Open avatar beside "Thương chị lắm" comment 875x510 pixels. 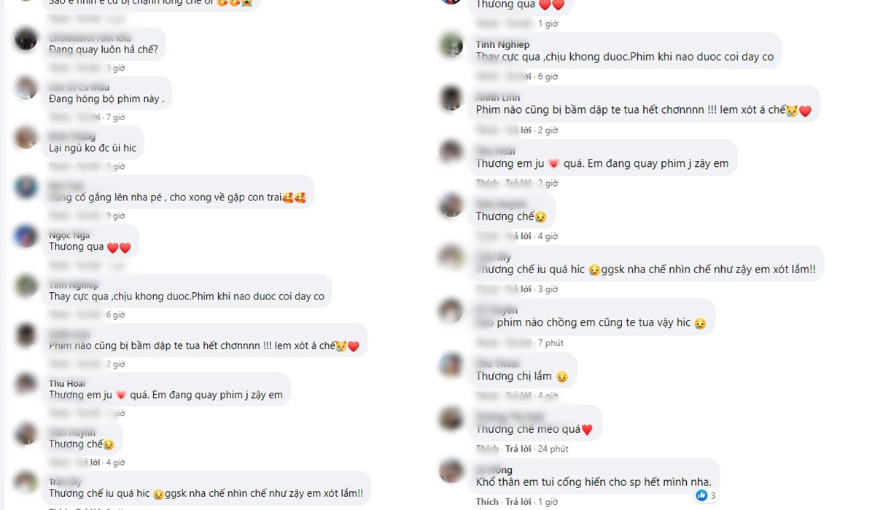(451, 364)
